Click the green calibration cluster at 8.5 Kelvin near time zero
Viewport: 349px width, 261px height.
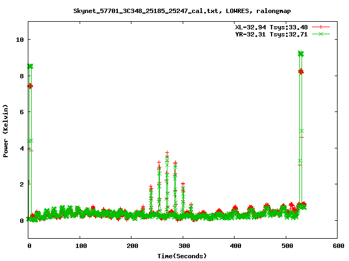pos(31,66)
